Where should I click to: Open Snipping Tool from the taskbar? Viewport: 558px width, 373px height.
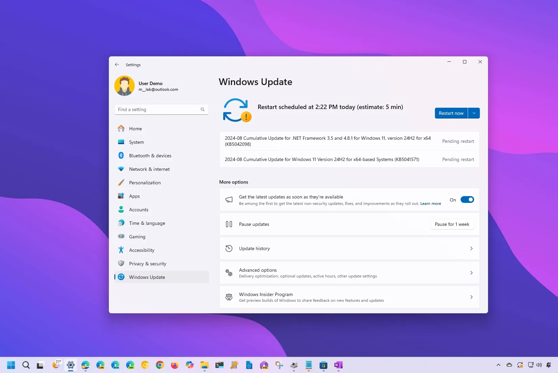(279, 365)
